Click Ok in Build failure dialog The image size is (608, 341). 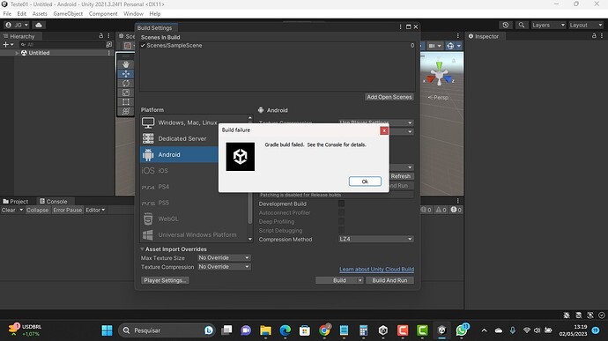pos(365,182)
